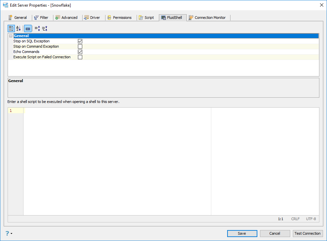The width and height of the screenshot is (327, 241).
Task: Click inside the shell script editor
Action: tap(117, 161)
